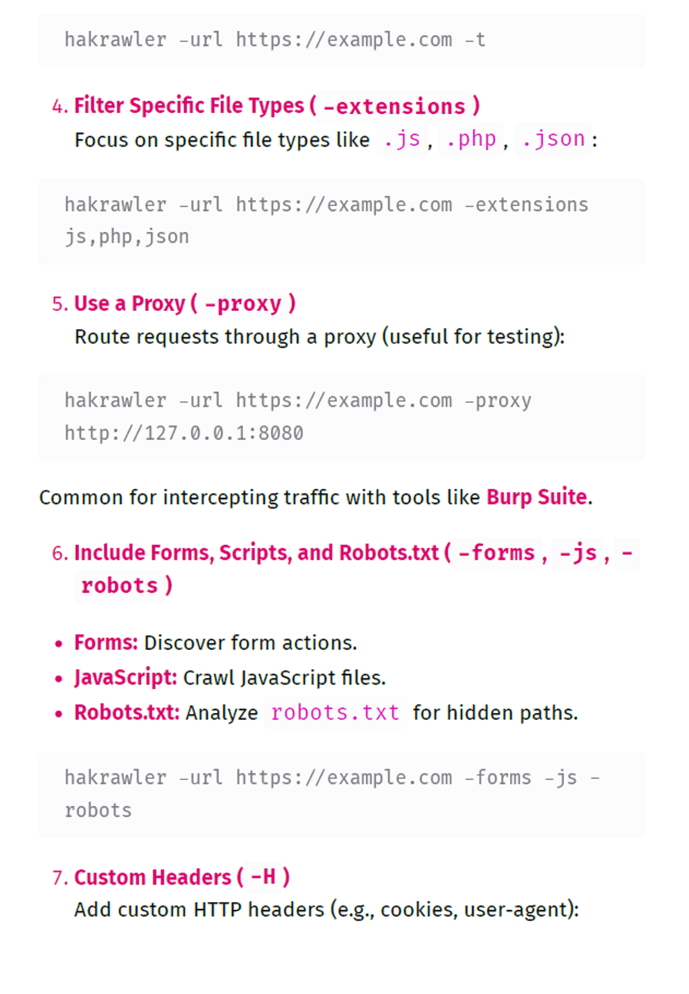
Task: Click the pink "robots.txt" inline code
Action: (335, 713)
